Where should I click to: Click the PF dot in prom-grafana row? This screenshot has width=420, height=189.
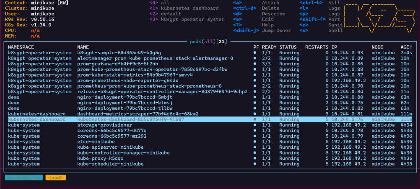pyautogui.click(x=255, y=64)
